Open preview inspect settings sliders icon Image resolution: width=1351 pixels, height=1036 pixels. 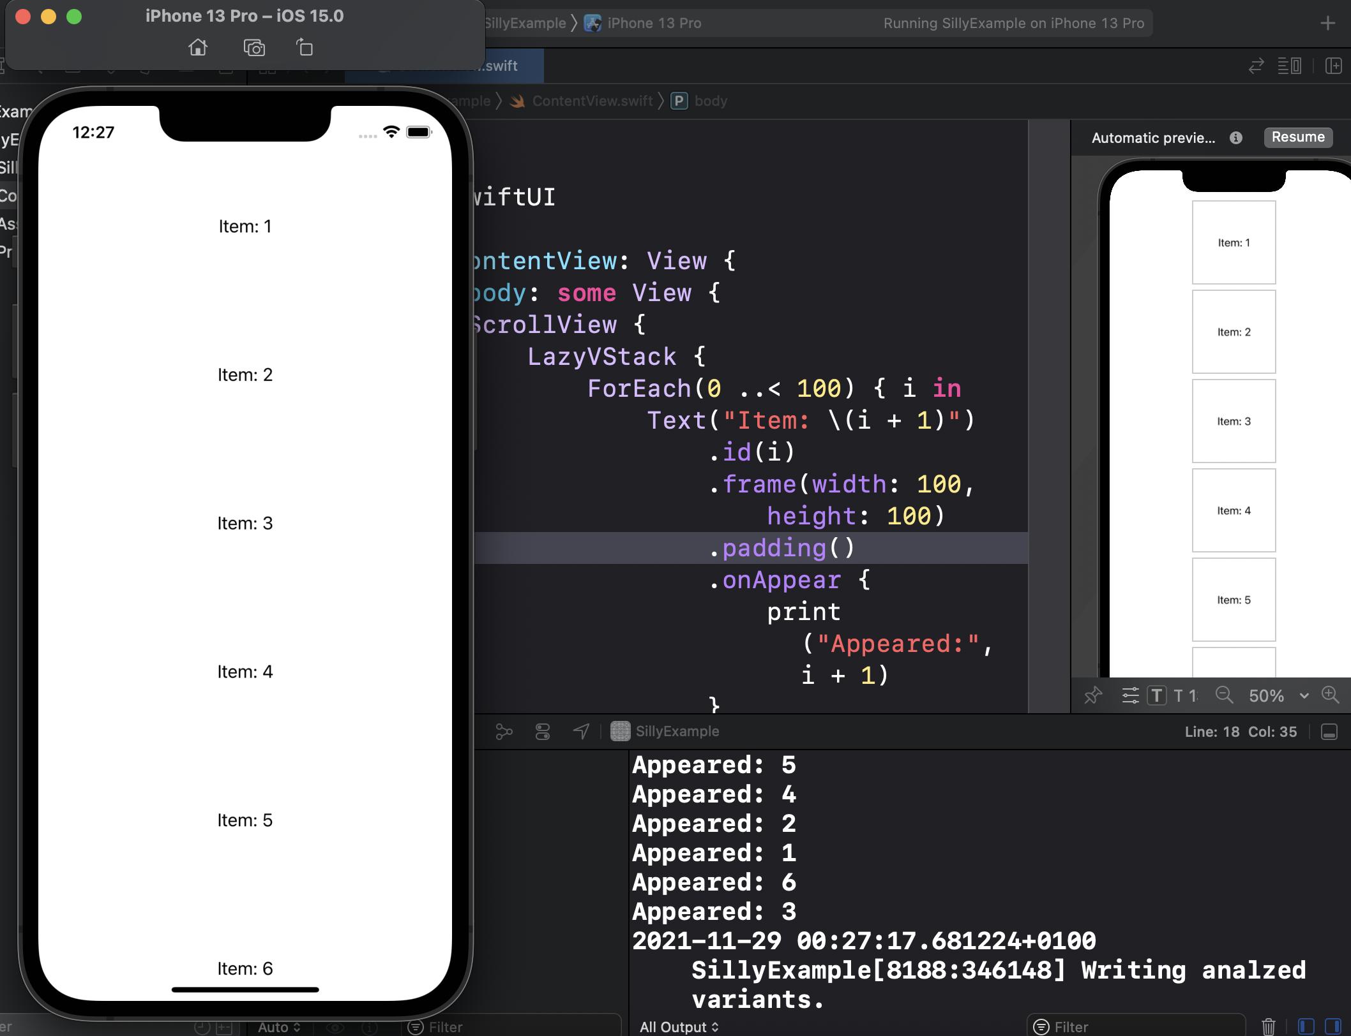click(1130, 695)
